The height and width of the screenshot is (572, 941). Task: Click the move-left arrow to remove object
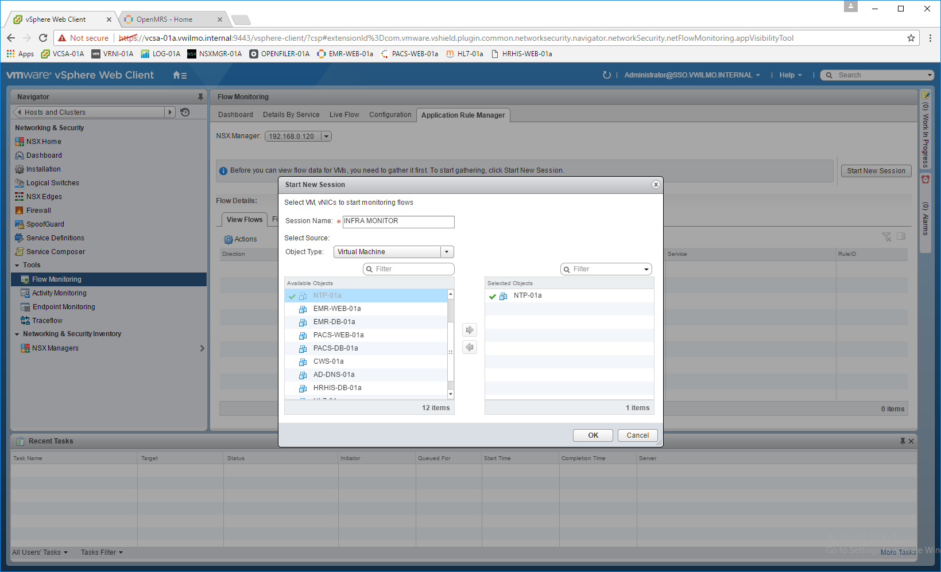[470, 347]
